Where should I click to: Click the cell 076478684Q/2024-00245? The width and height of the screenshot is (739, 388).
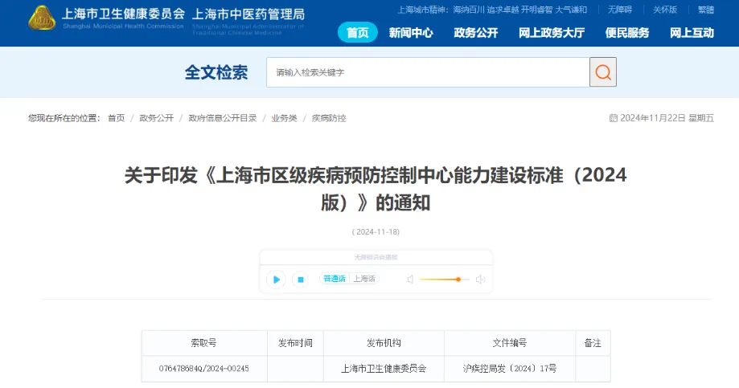tap(204, 369)
